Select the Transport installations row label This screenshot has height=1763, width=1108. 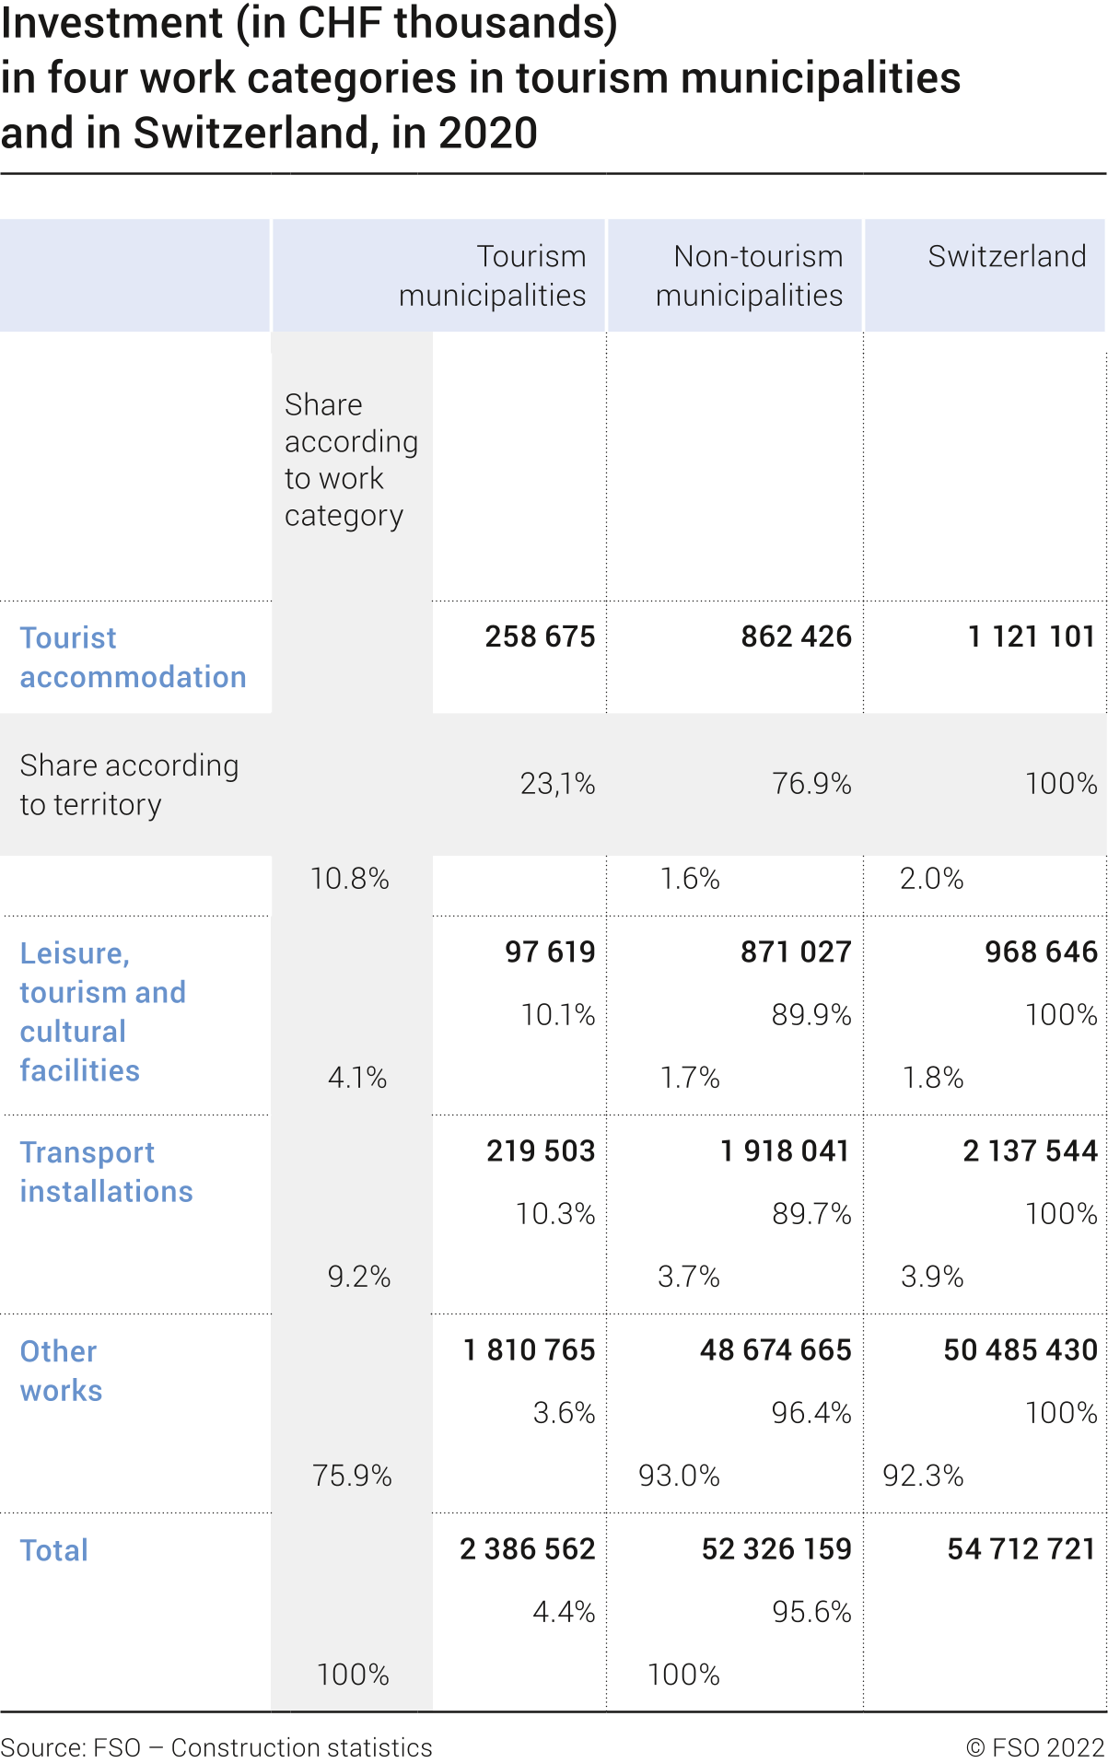(106, 1172)
